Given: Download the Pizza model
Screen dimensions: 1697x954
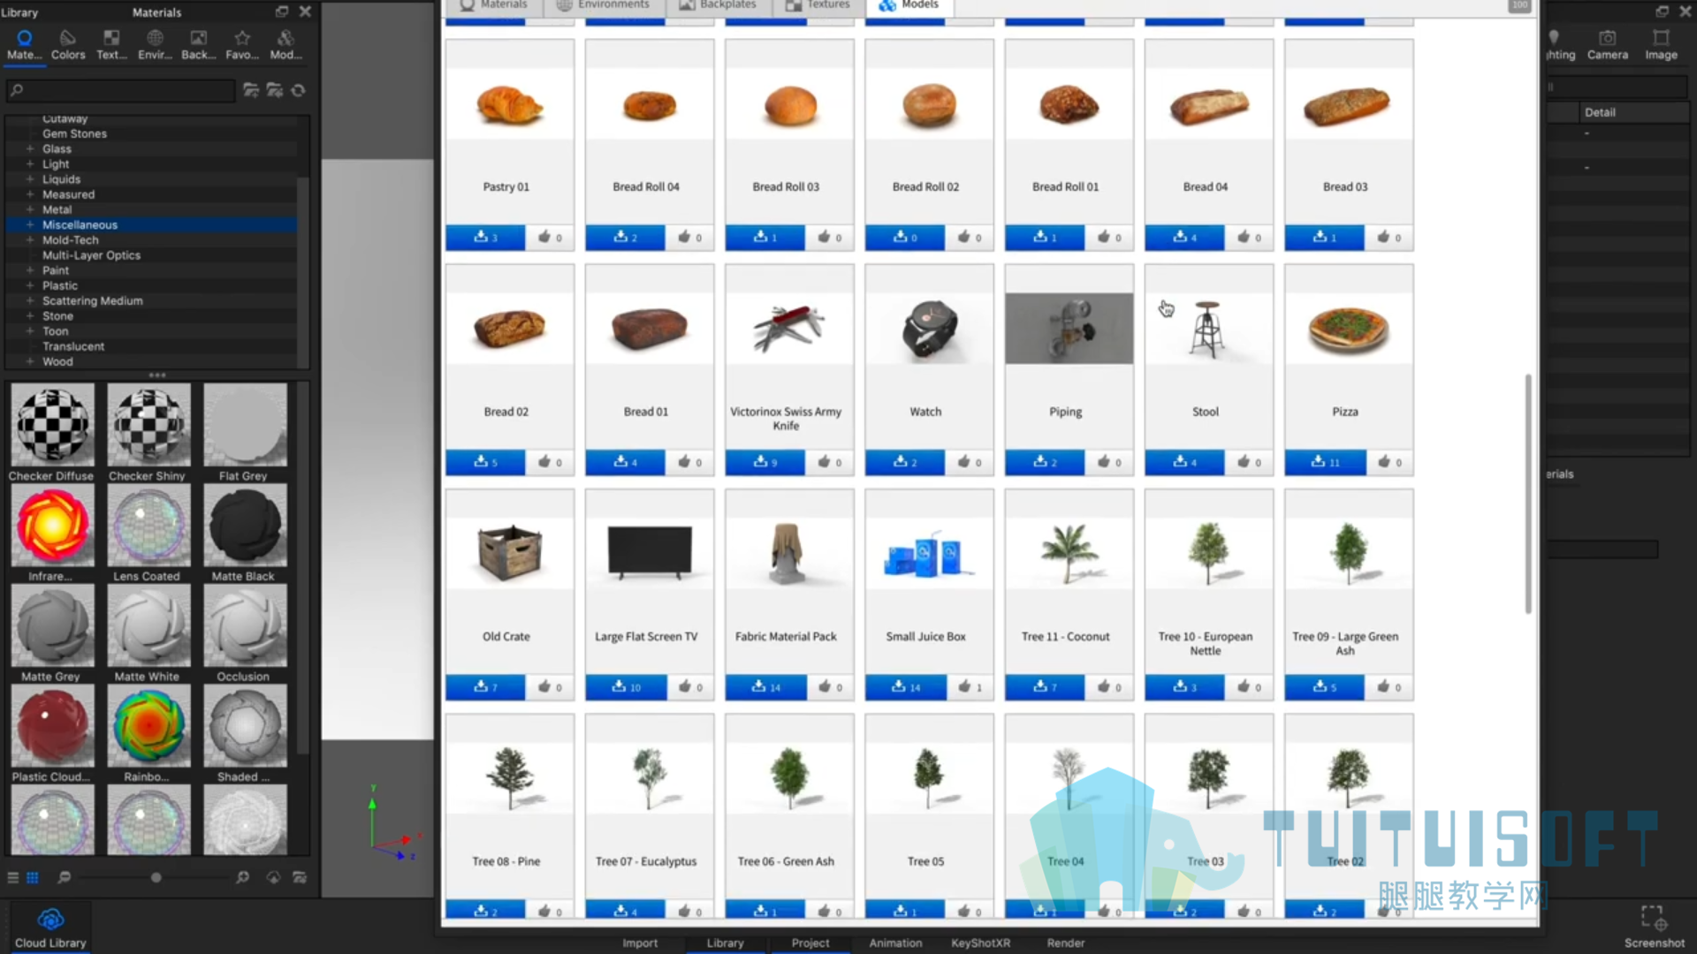Looking at the screenshot, I should click(1324, 462).
